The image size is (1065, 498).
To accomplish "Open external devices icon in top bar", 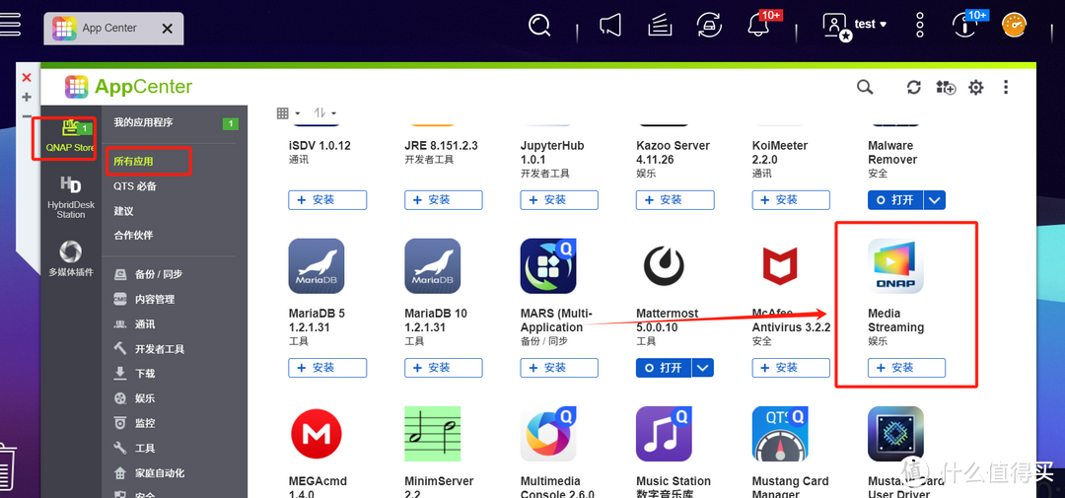I will pos(710,26).
